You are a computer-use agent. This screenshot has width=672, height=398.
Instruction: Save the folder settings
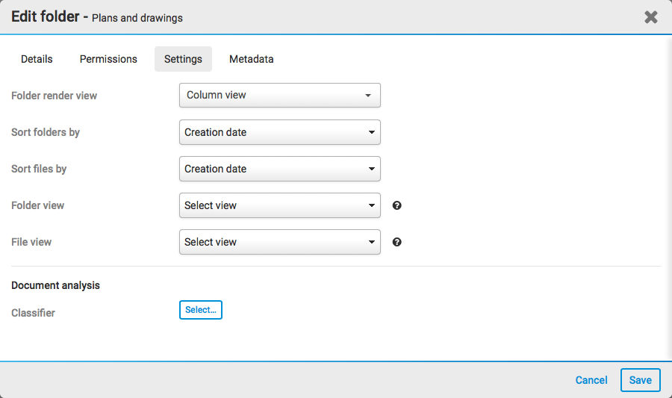click(x=641, y=380)
